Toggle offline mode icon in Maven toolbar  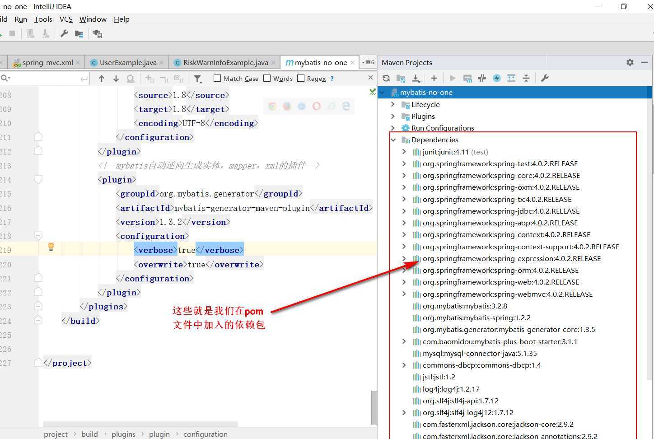tap(482, 78)
